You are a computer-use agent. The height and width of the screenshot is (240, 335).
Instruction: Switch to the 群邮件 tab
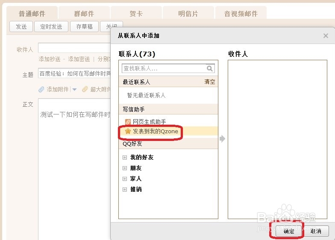click(84, 14)
